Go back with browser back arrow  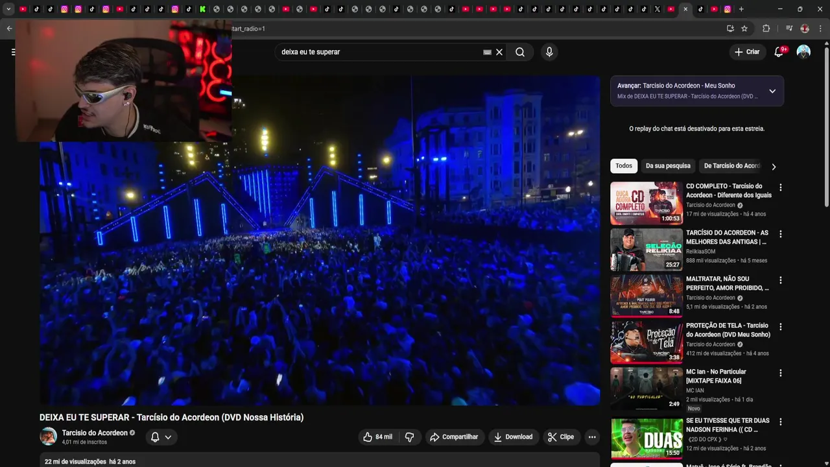click(x=9, y=29)
